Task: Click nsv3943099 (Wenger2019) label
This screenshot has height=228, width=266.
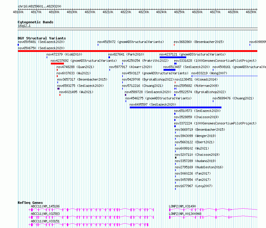Action: [x=195, y=136]
